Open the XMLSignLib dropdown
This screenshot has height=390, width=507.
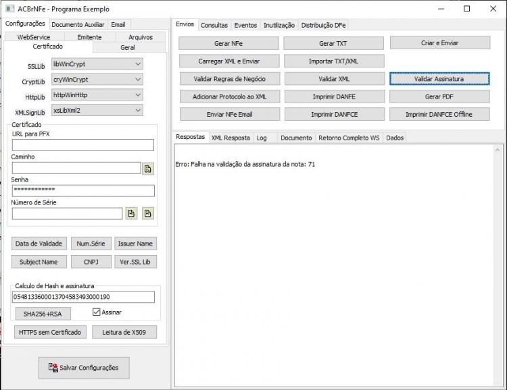coord(97,111)
